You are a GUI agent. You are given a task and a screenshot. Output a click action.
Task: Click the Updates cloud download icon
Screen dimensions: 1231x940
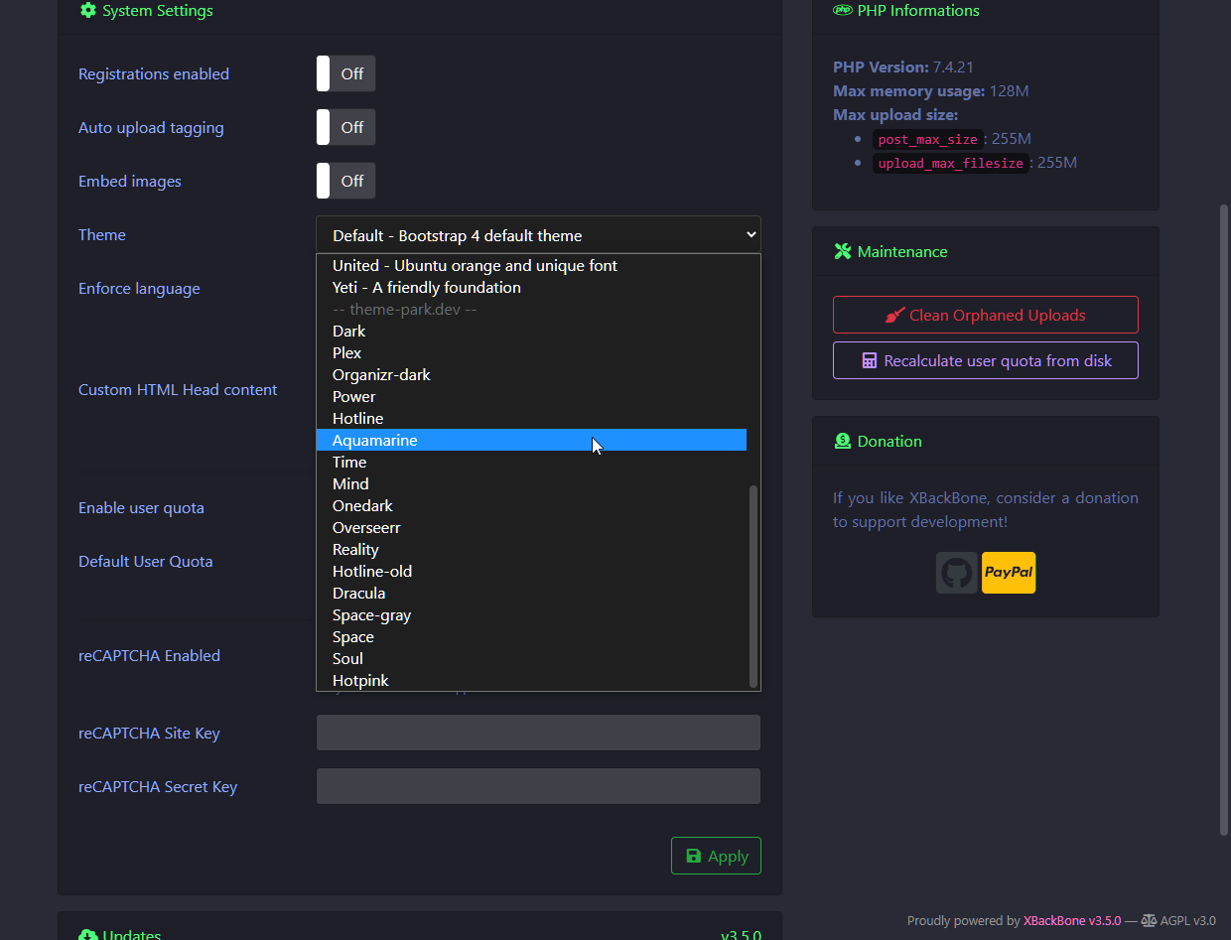point(88,934)
